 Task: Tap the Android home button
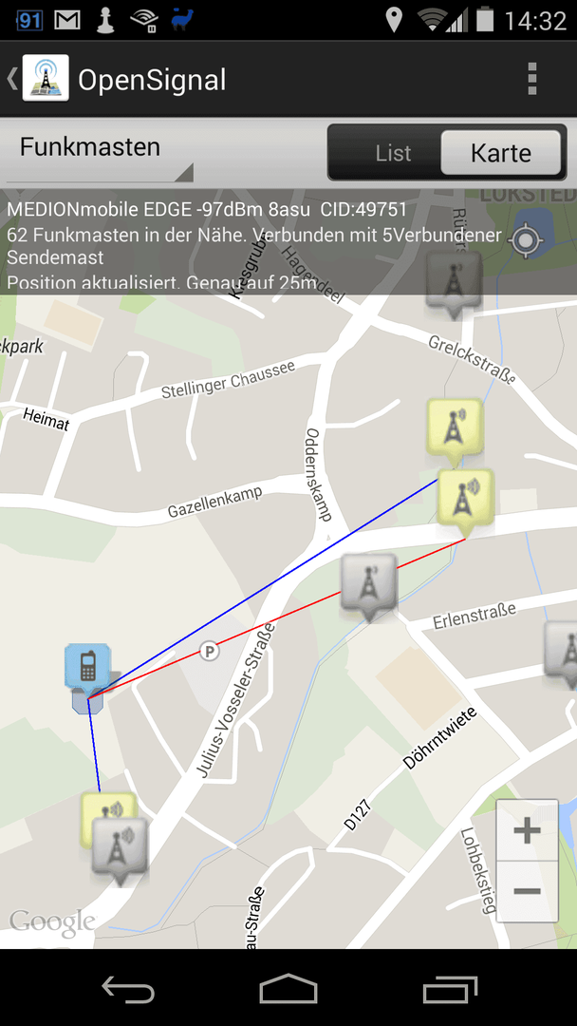(x=288, y=988)
